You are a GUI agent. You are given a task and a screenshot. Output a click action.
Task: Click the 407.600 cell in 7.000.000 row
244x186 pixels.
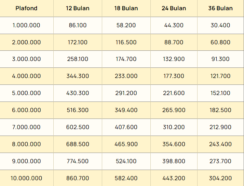pos(126,127)
